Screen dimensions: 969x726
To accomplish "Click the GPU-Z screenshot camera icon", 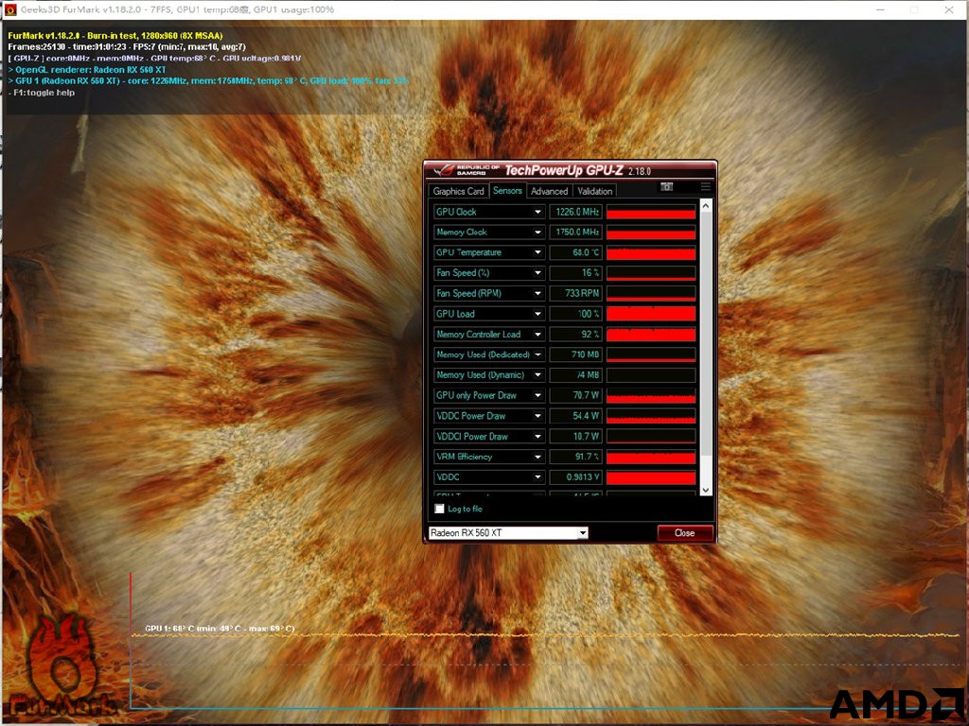I will point(666,186).
